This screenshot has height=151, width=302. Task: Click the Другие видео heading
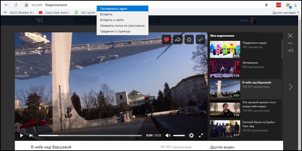click(222, 147)
